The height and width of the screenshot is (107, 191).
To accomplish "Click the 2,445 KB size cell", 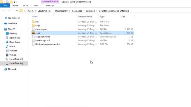I will pos(129,29).
